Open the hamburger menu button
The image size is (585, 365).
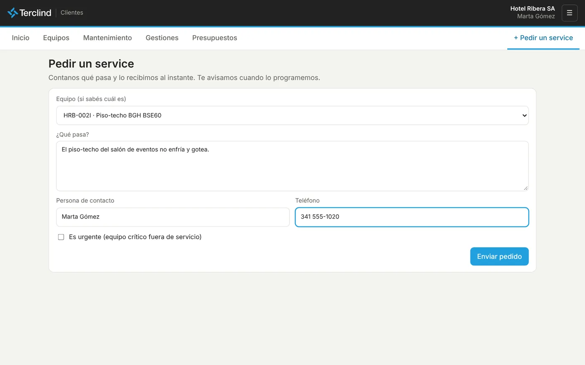tap(570, 13)
